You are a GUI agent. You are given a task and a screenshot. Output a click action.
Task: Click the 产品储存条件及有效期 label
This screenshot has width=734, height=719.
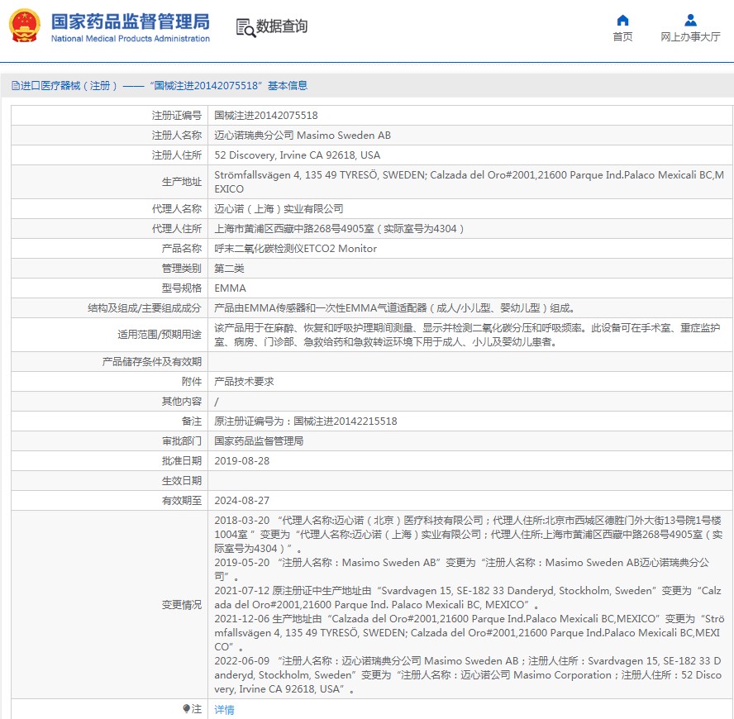click(151, 362)
